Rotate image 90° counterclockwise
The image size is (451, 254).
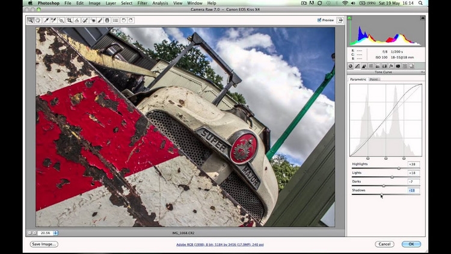(x=124, y=20)
